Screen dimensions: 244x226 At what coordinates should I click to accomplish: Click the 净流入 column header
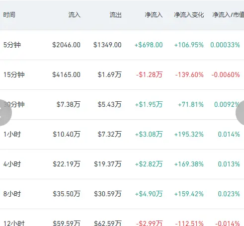(x=154, y=15)
